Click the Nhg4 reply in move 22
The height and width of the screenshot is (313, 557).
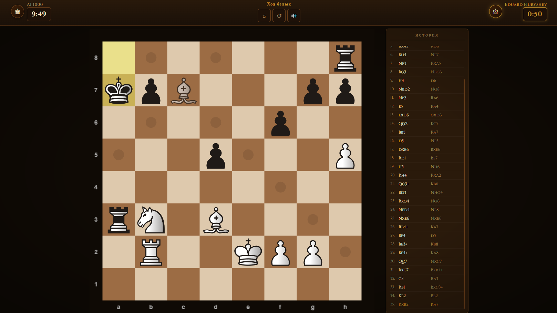[437, 192]
